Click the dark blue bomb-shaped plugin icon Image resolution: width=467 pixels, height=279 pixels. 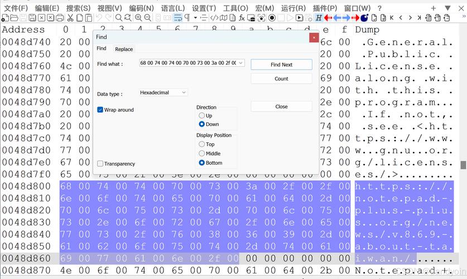click(364, 18)
